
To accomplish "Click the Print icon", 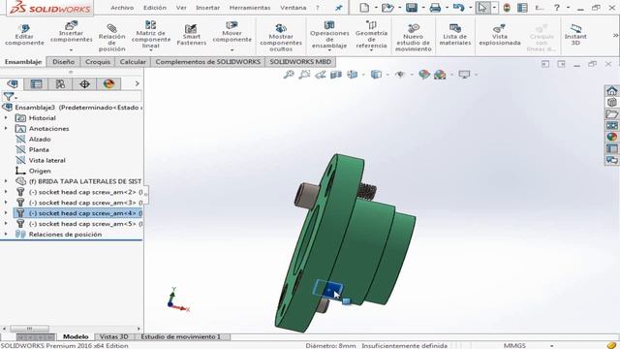I will (x=435, y=8).
